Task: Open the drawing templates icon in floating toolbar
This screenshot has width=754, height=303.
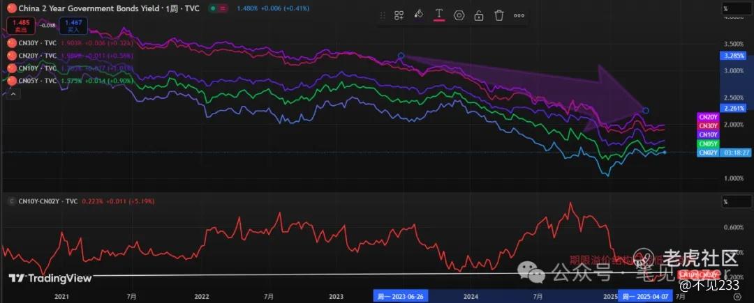Action: click(x=399, y=15)
